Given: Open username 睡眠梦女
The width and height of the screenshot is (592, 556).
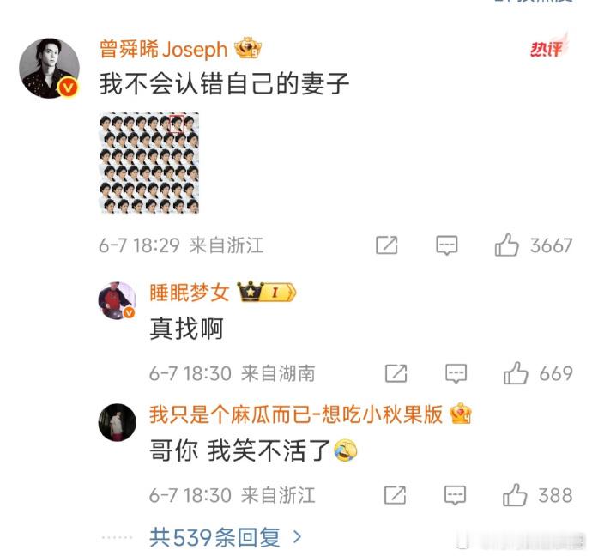Looking at the screenshot, I should (190, 293).
